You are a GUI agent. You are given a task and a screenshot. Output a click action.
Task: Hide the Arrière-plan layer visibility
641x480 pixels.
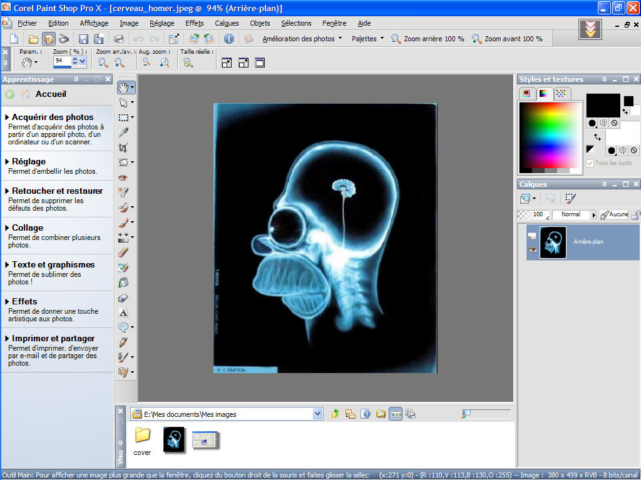pos(531,250)
